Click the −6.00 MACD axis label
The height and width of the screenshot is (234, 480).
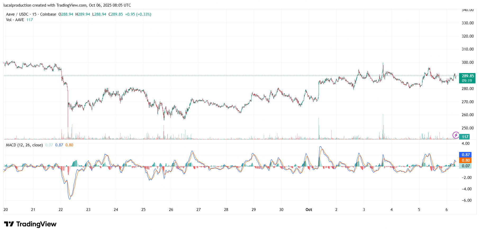(x=467, y=200)
